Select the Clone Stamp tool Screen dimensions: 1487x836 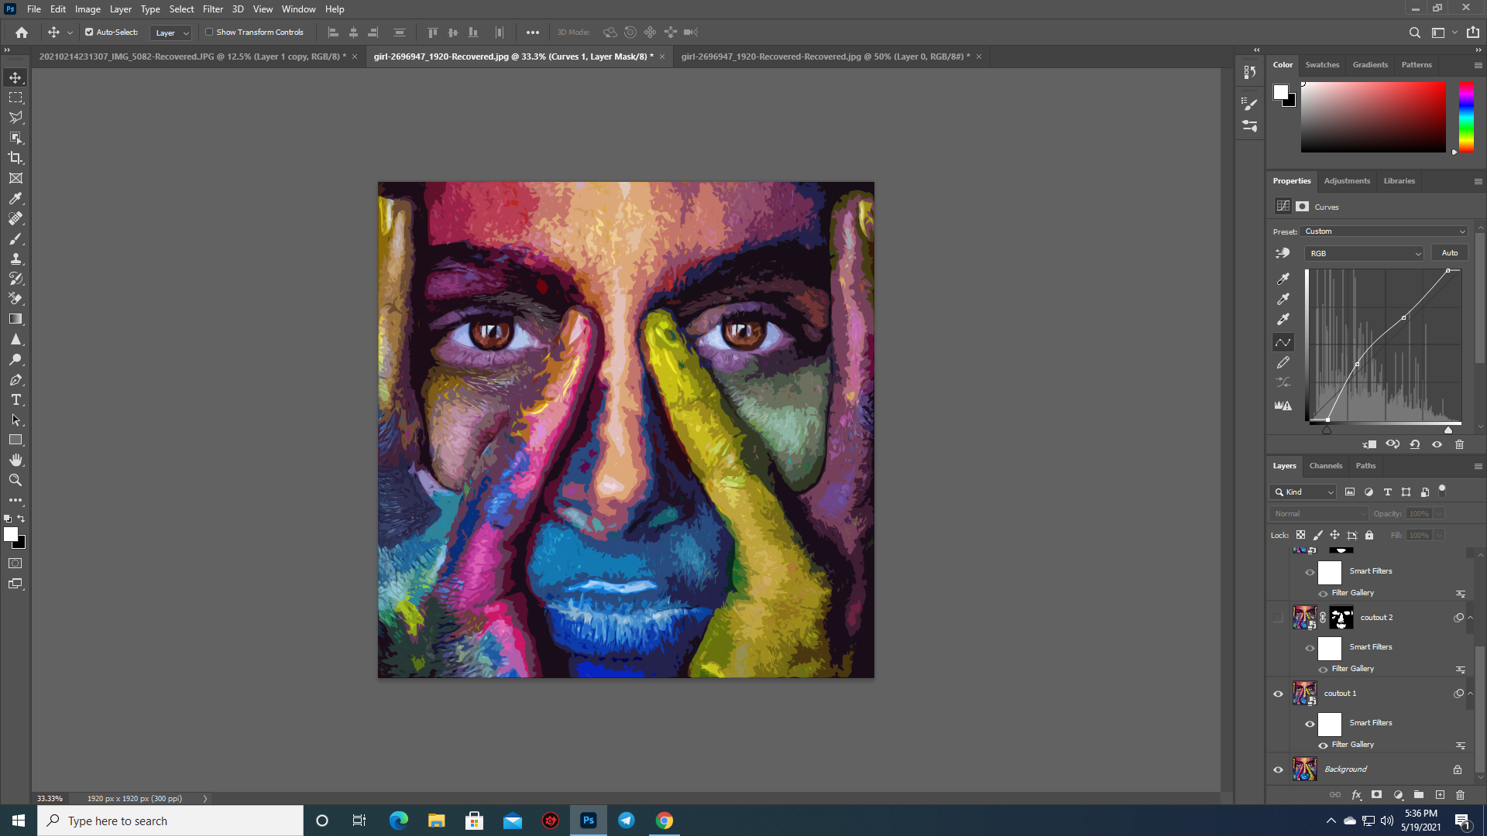pyautogui.click(x=15, y=259)
